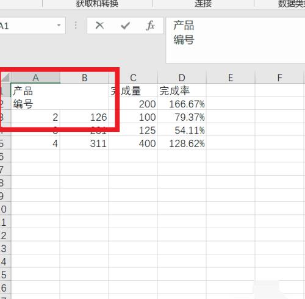
Task: Select the cell showing 79.37%
Action: (182, 117)
